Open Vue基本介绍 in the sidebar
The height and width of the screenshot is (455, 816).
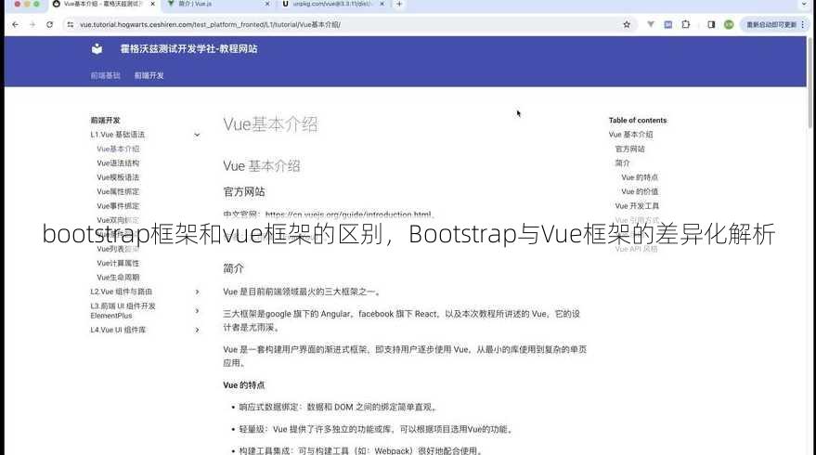tap(118, 149)
